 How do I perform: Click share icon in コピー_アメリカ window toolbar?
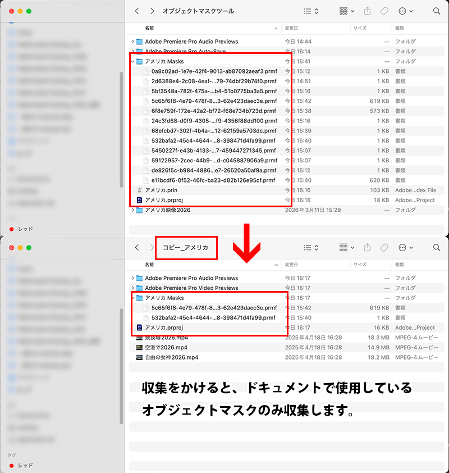tap(368, 248)
